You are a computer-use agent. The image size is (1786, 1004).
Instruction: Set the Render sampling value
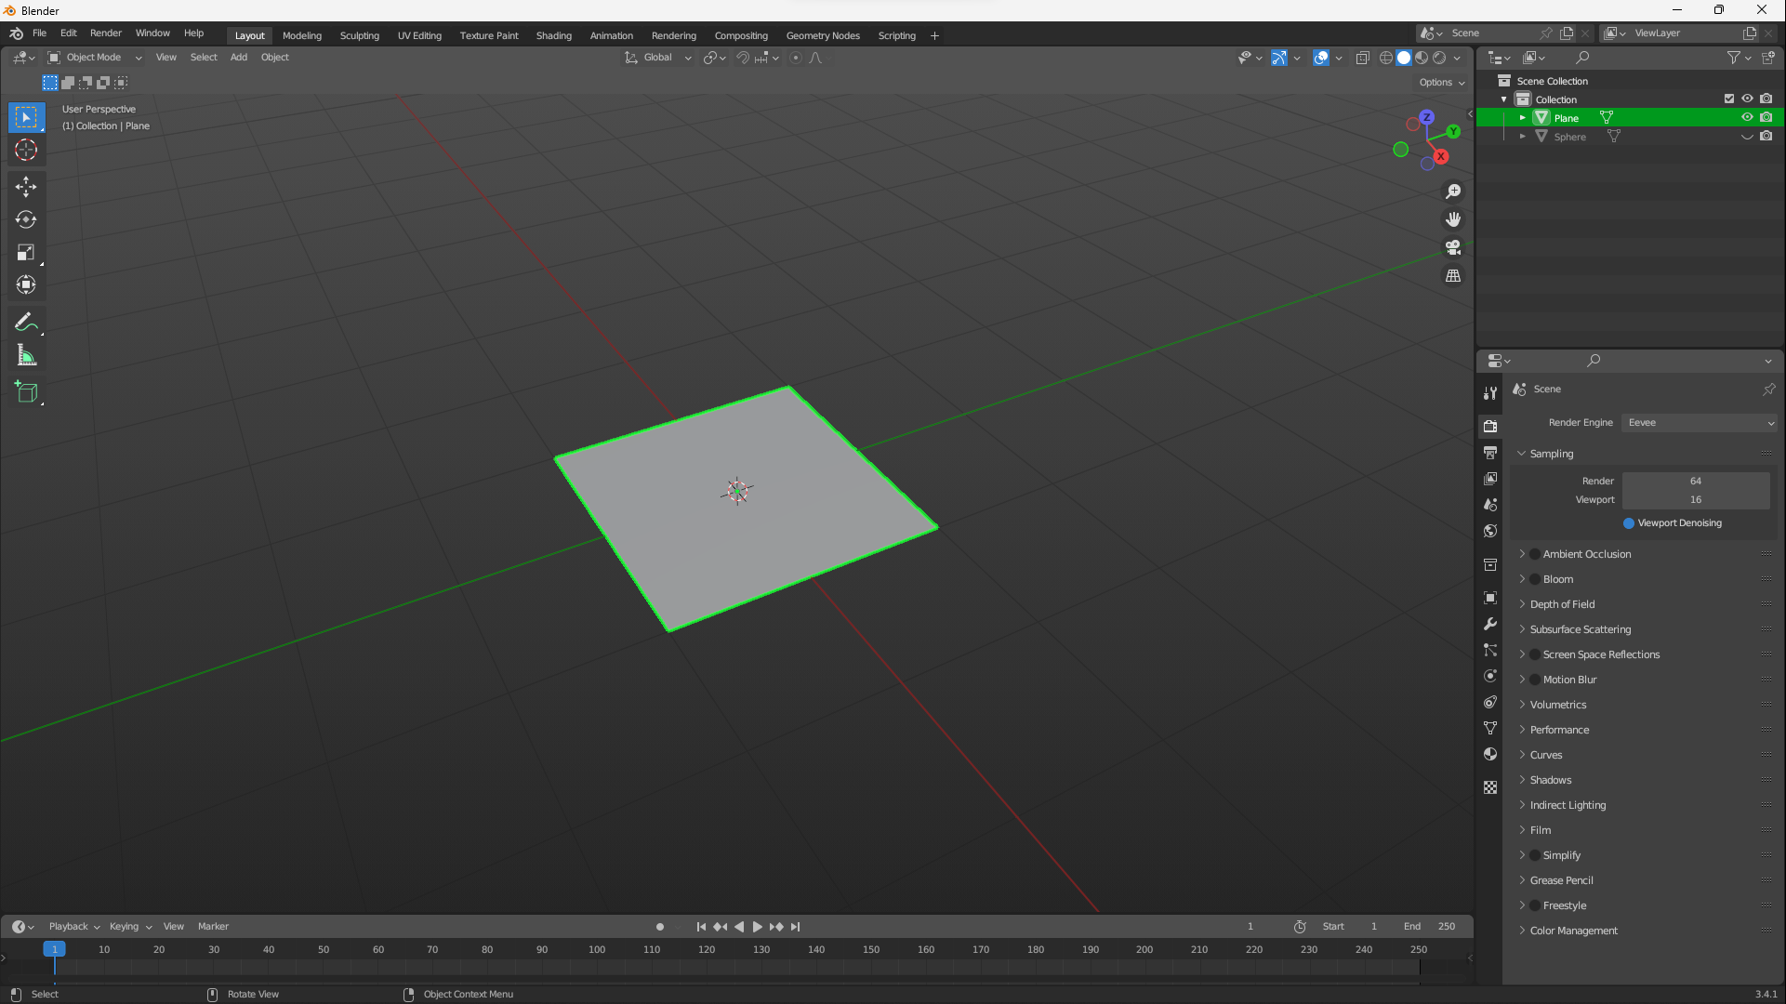[x=1696, y=481]
